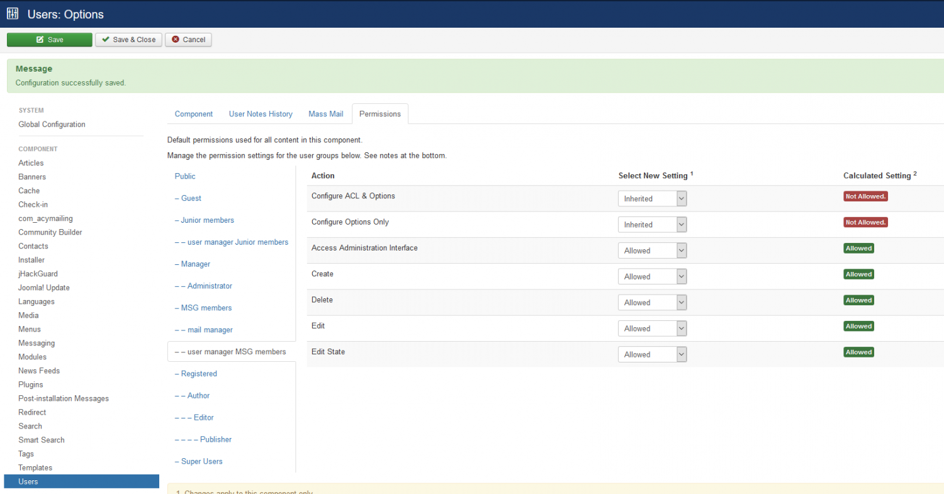Select the Publisher user group
Image resolution: width=944 pixels, height=494 pixels.
pos(203,439)
